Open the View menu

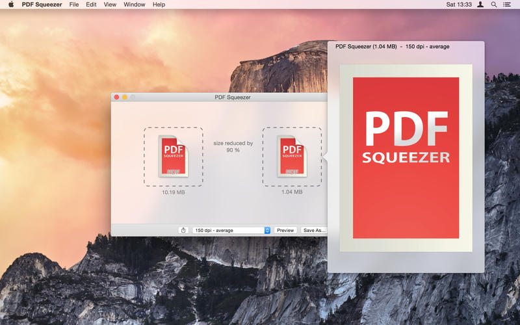click(110, 5)
